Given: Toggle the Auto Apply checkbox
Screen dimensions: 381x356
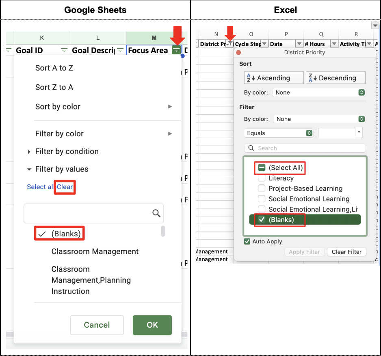Looking at the screenshot, I should coord(247,242).
